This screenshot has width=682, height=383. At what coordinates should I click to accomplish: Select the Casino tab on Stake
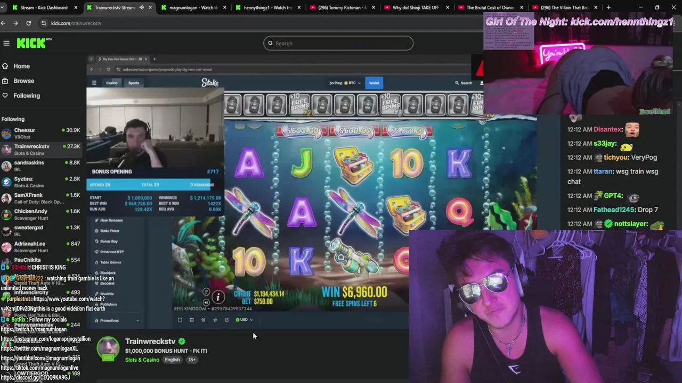[111, 83]
